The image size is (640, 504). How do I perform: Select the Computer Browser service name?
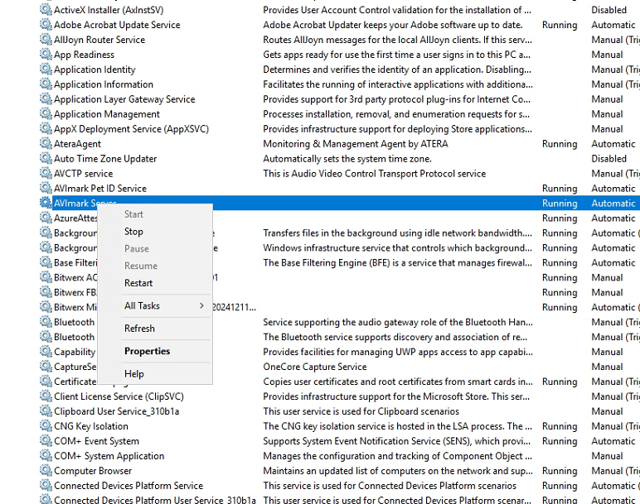coord(93,471)
